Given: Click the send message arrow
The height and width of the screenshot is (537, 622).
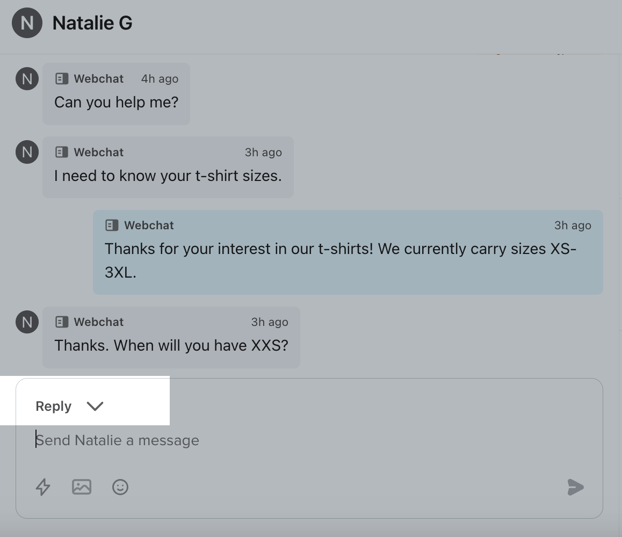Looking at the screenshot, I should (575, 487).
